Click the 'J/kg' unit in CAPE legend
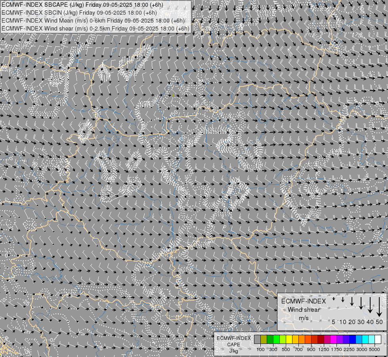The image size is (388, 357). (x=233, y=351)
